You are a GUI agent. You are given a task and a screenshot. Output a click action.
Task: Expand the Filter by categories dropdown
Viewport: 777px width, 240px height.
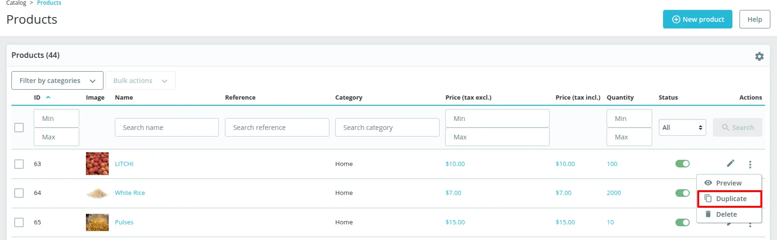point(57,81)
